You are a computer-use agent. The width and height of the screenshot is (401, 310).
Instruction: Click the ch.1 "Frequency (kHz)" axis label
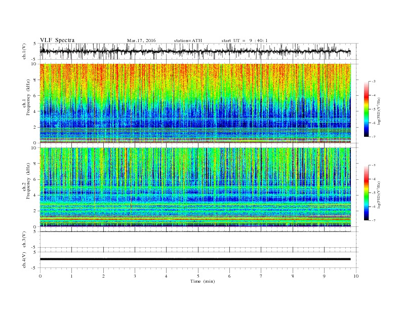click(x=28, y=97)
